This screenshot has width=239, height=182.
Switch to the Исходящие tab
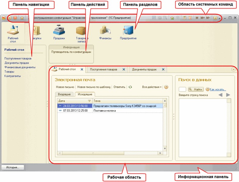coord(85,94)
